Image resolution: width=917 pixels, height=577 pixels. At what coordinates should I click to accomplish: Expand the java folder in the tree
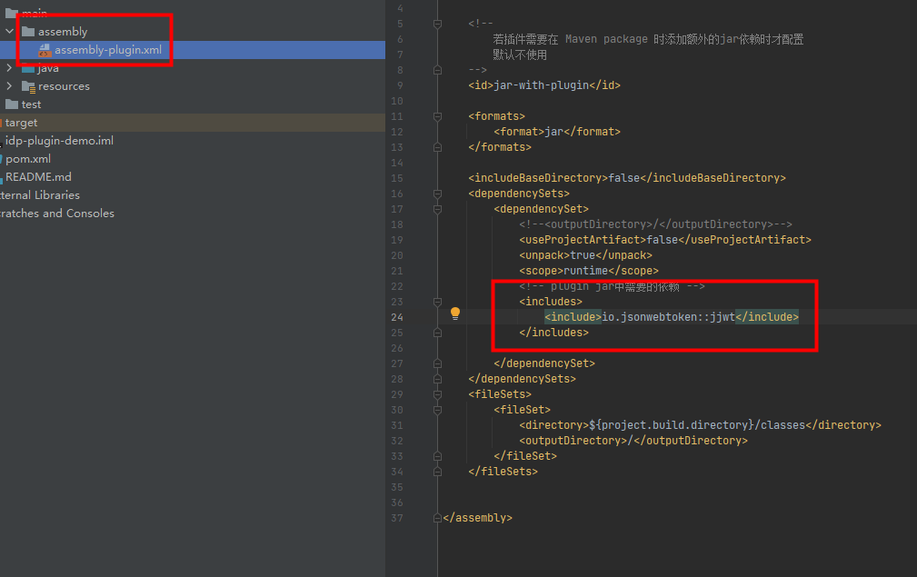pyautogui.click(x=10, y=68)
